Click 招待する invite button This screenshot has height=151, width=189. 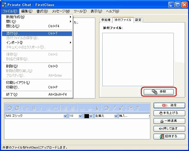click(169, 136)
